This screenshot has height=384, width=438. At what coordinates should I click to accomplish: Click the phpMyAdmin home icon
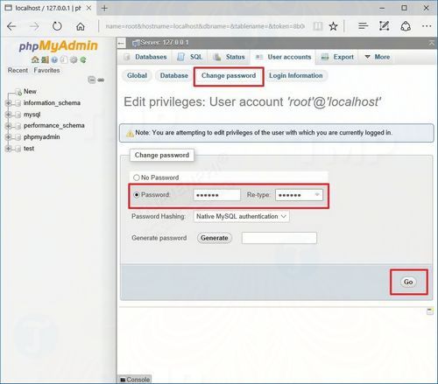(35, 59)
